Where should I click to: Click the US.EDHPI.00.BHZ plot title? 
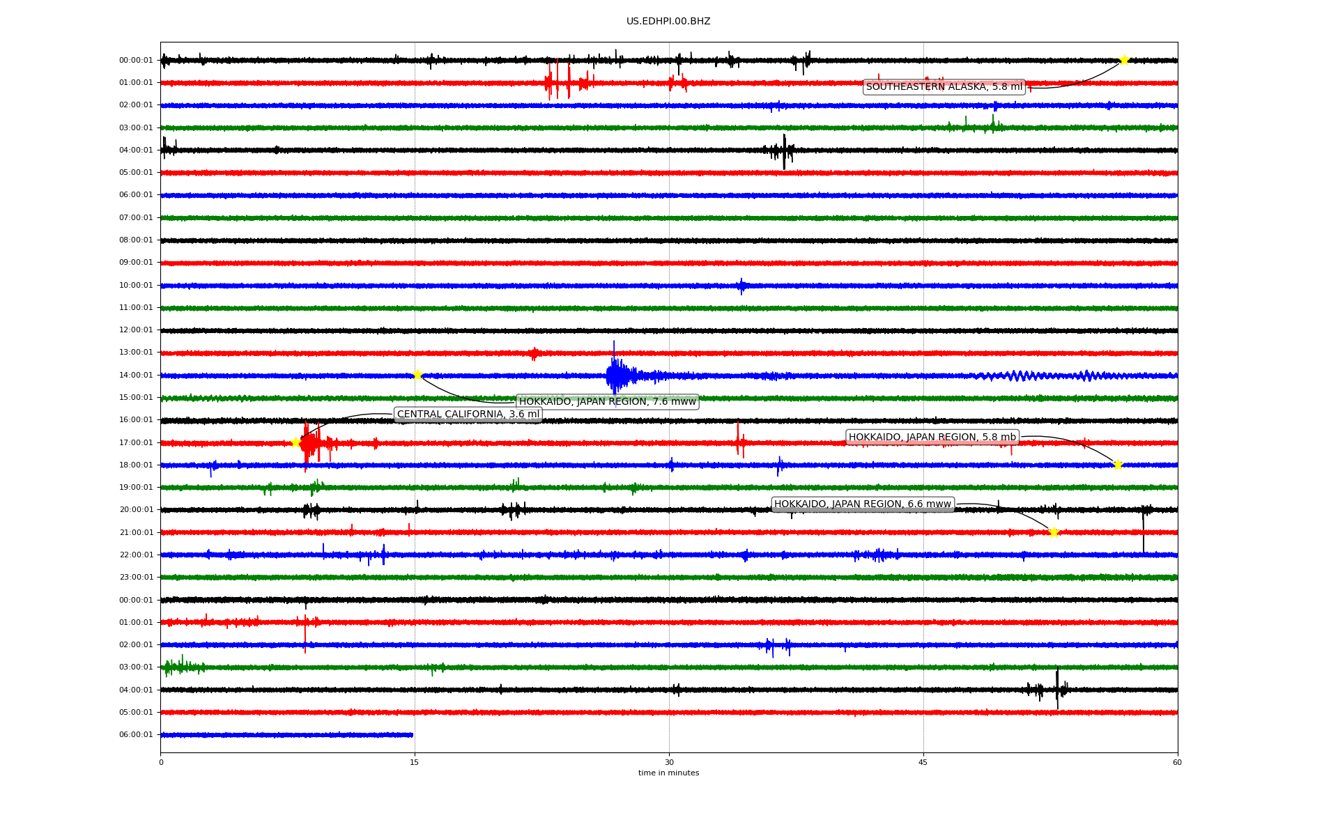[x=668, y=22]
